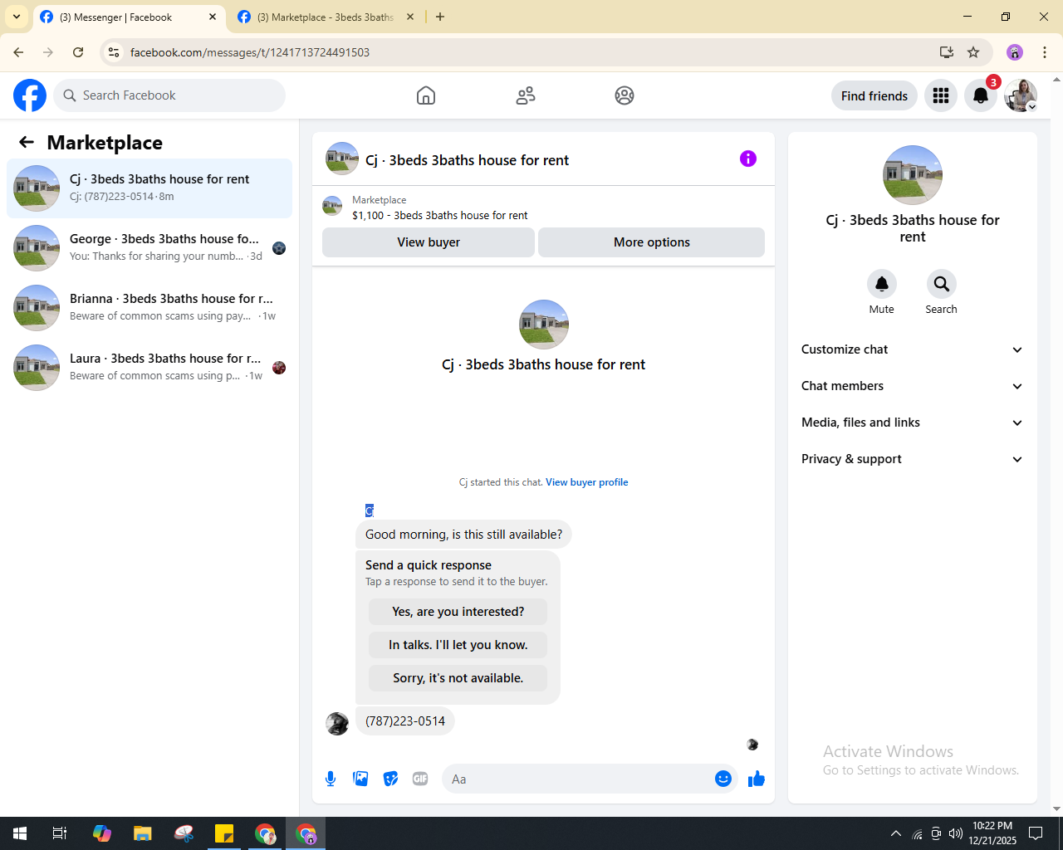The height and width of the screenshot is (850, 1063).
Task: Expand the Privacy & support section
Action: pos(912,459)
